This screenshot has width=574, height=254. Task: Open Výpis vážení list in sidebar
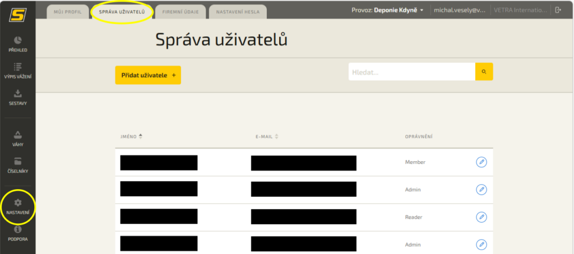tap(17, 70)
